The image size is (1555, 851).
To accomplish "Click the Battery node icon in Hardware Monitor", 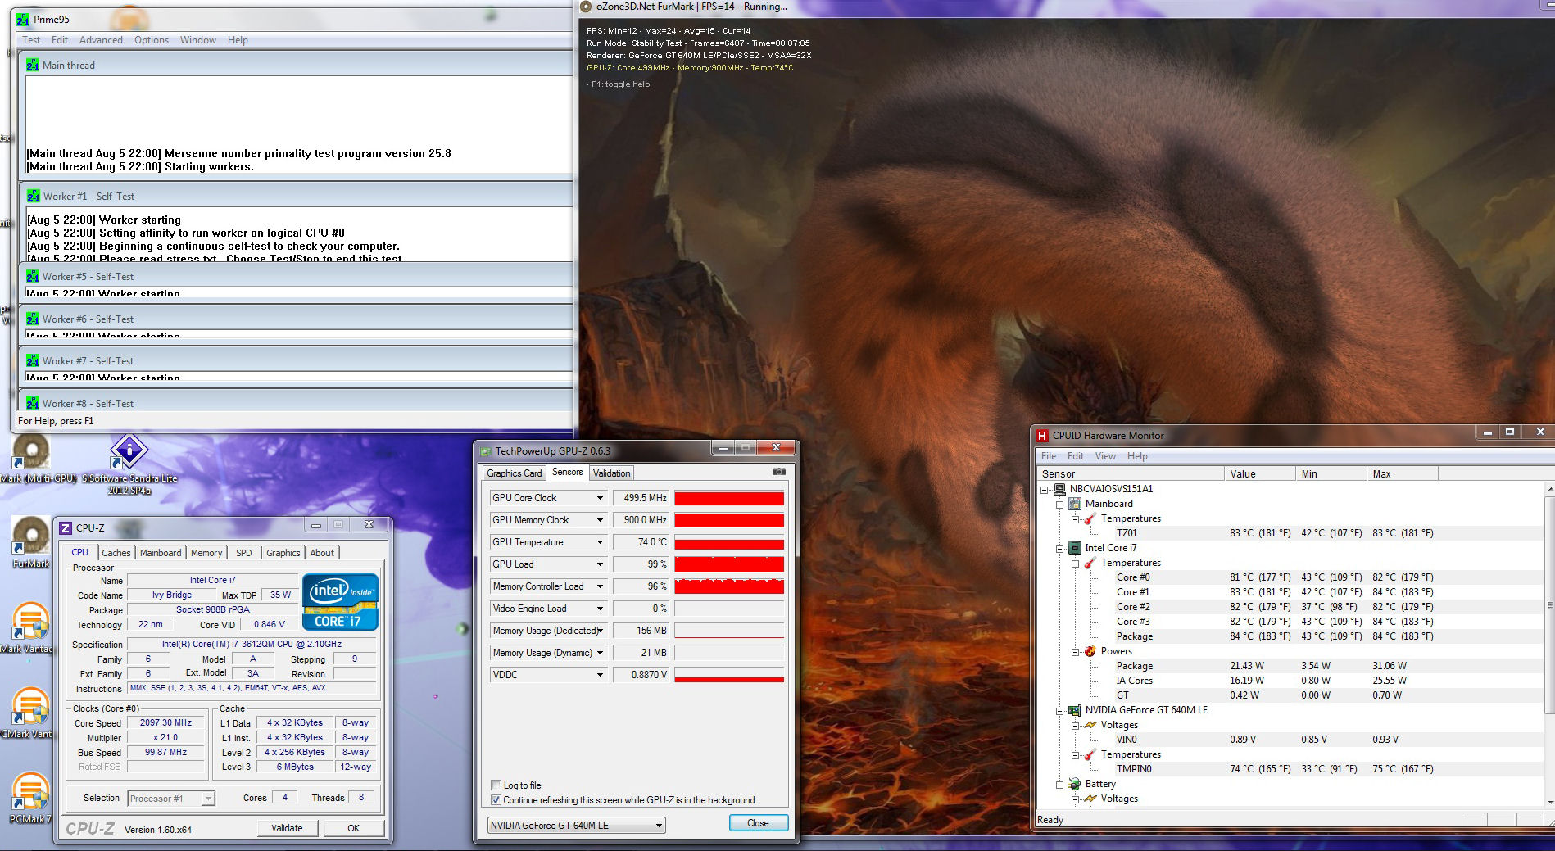I will (1075, 784).
